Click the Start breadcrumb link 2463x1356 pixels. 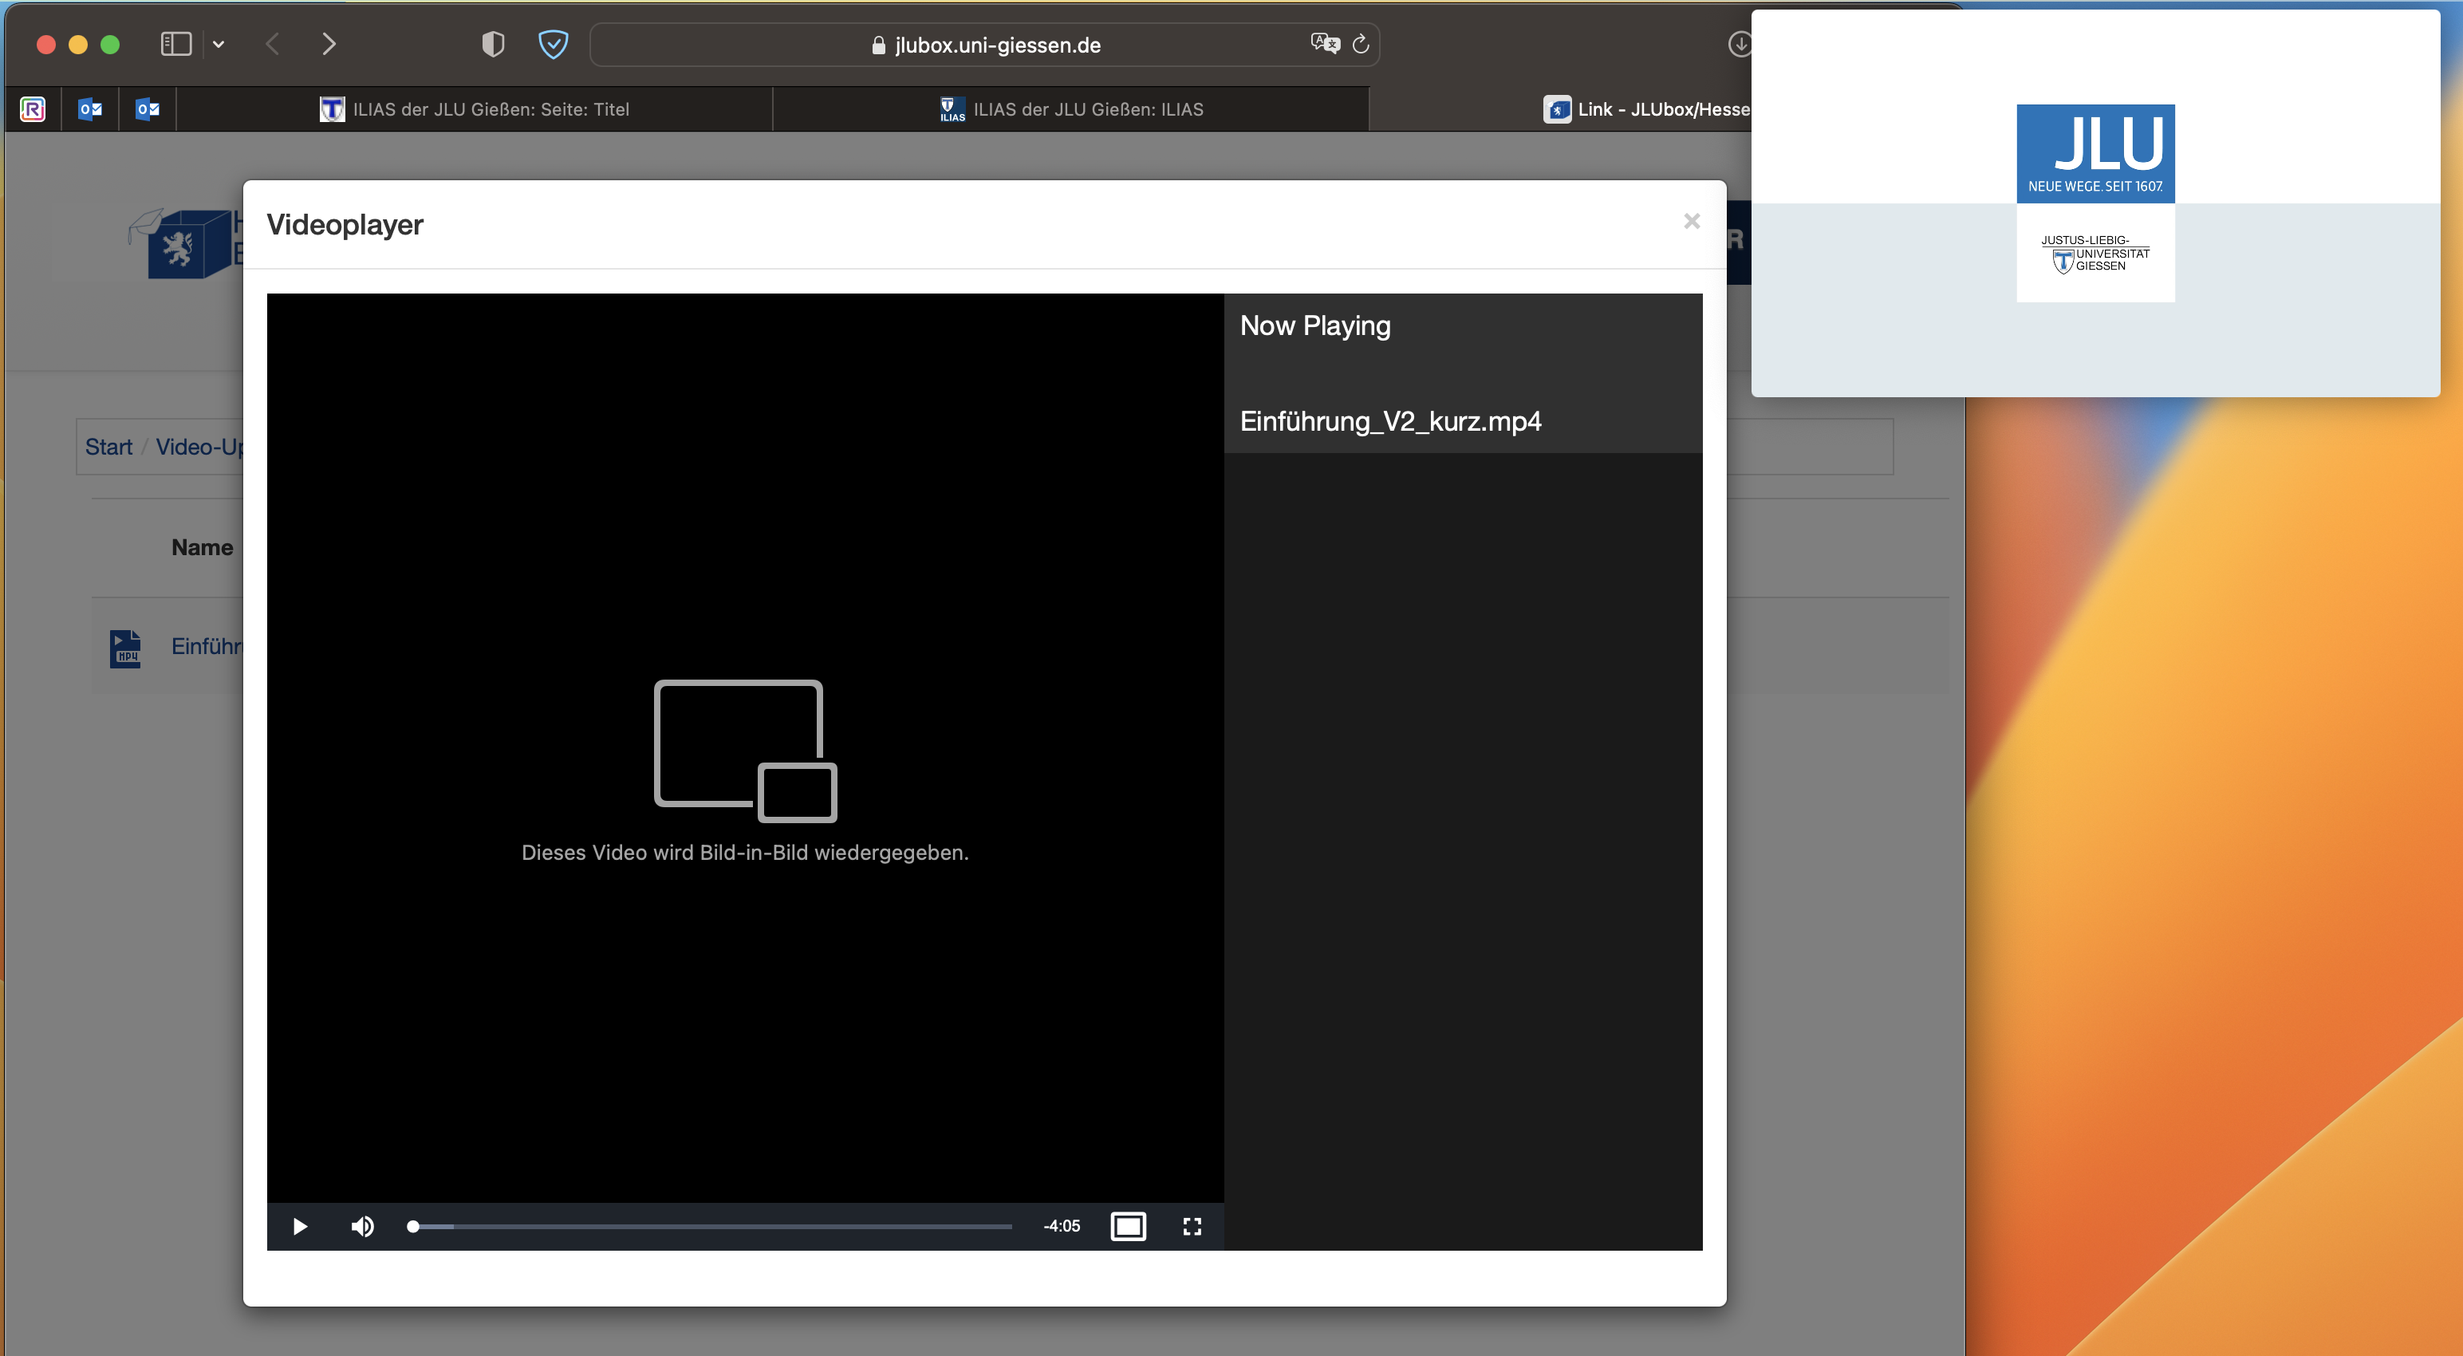coord(108,447)
